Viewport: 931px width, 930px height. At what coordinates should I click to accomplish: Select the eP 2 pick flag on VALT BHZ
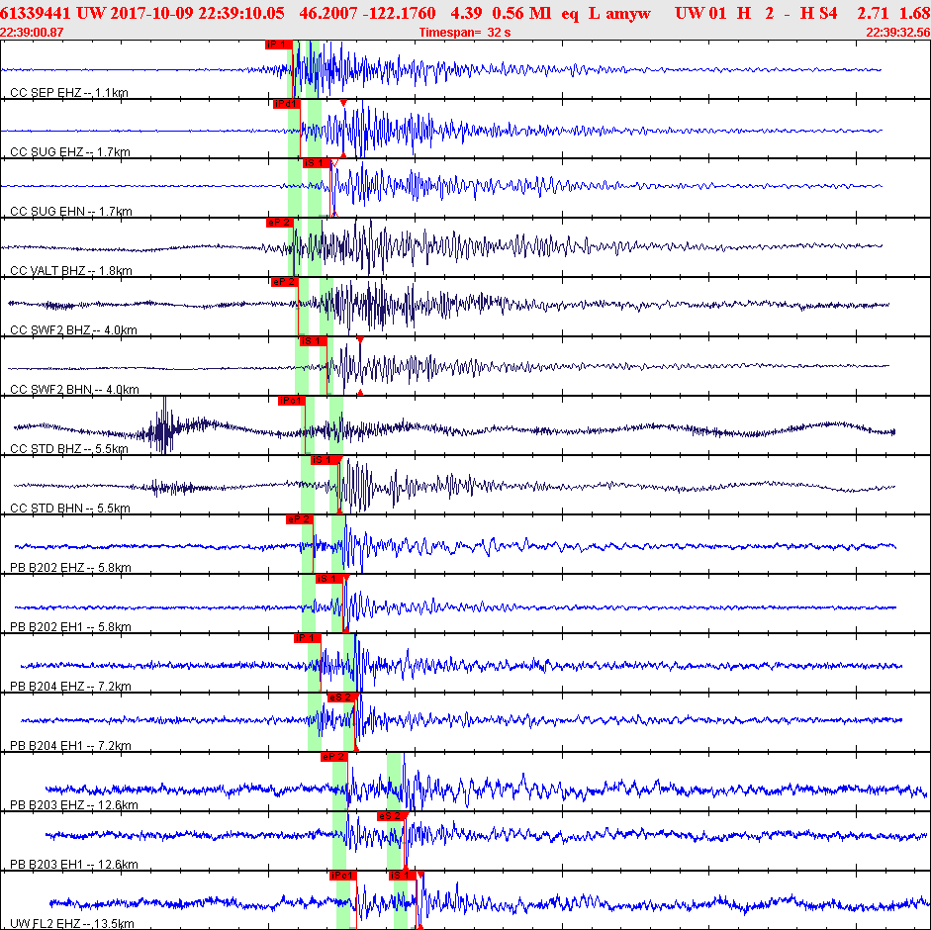(280, 223)
